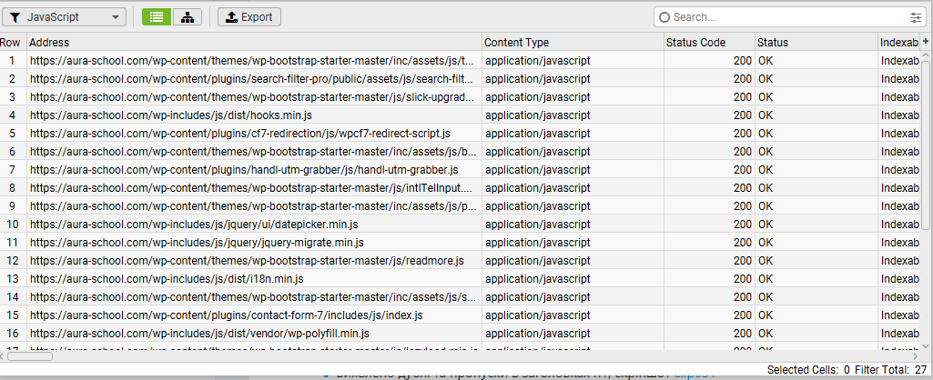Sort by Content Type column header
933x380 pixels.
[x=573, y=42]
